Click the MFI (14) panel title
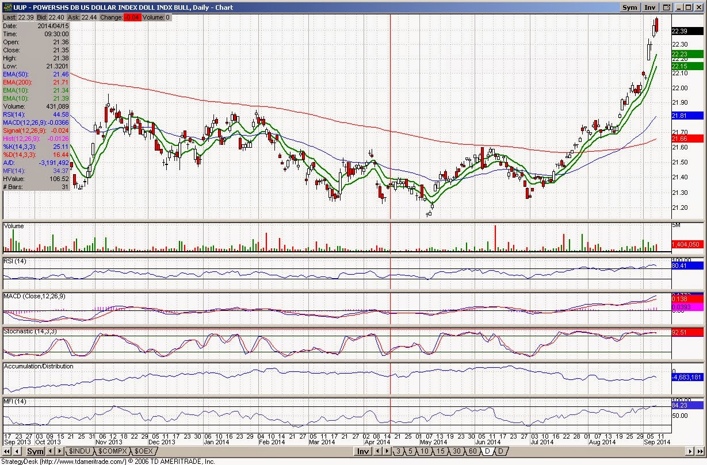Screen dimensions: 707x465 tap(15, 401)
